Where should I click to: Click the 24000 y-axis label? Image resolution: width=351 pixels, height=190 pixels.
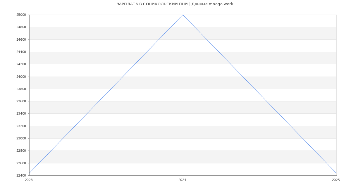[21, 77]
